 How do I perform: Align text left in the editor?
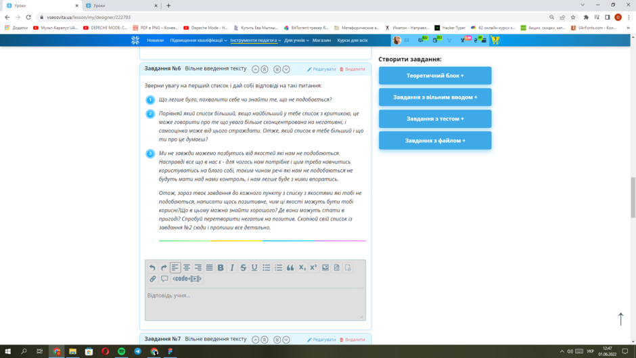(x=175, y=267)
